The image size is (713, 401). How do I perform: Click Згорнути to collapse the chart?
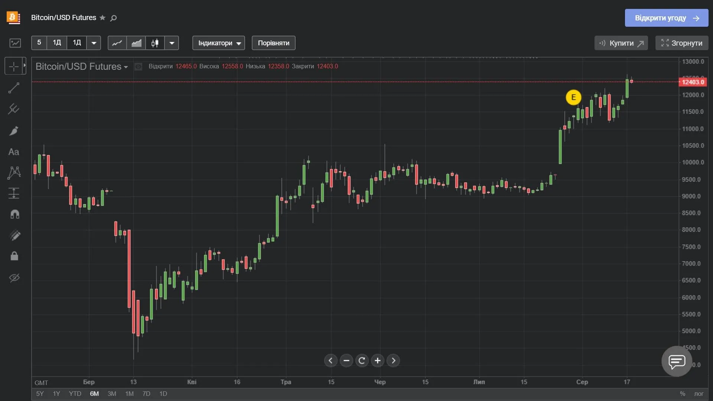point(682,43)
